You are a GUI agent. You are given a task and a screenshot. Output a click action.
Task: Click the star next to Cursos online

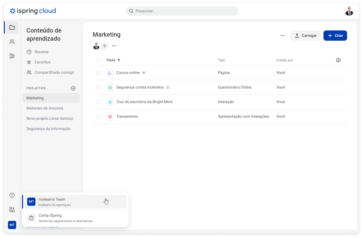coord(144,73)
